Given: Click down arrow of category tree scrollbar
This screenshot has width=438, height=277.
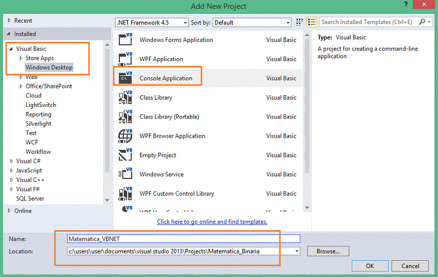Looking at the screenshot, I should coord(108,200).
